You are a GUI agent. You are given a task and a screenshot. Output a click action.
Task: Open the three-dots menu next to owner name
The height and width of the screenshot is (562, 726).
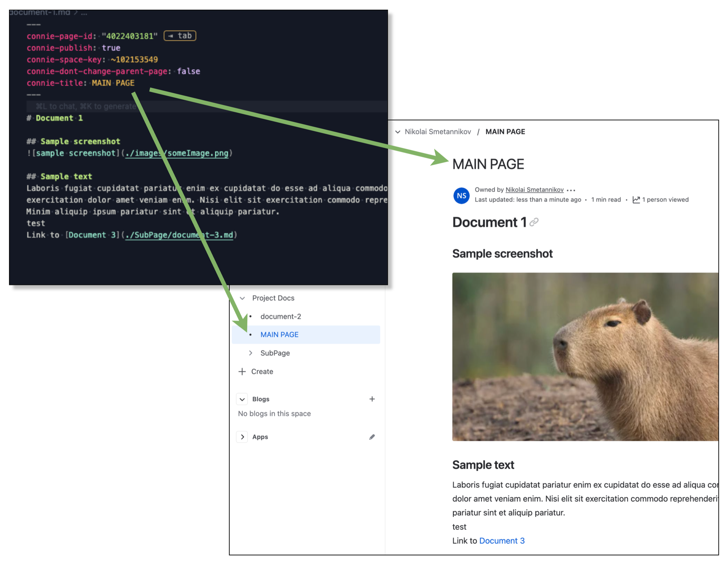point(571,190)
